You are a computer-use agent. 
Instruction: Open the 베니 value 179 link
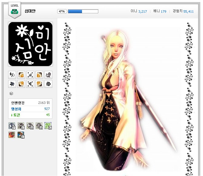point(163,12)
